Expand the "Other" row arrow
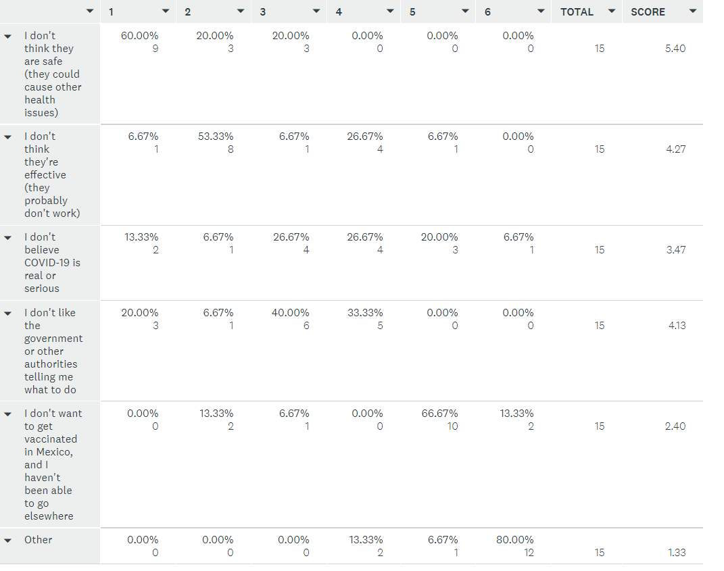Screen dimensions: 724x571 [8, 541]
